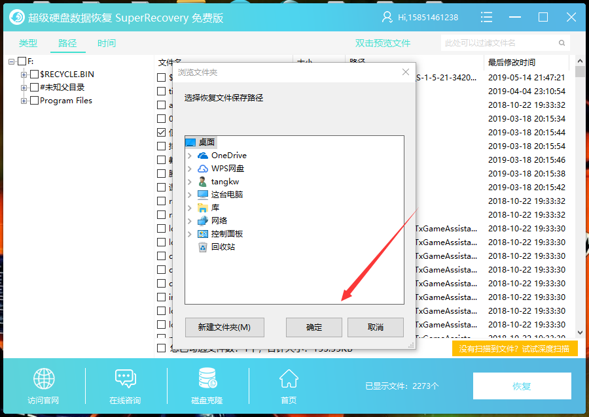The width and height of the screenshot is (589, 417).
Task: Open the user account profile icon
Action: (x=387, y=17)
